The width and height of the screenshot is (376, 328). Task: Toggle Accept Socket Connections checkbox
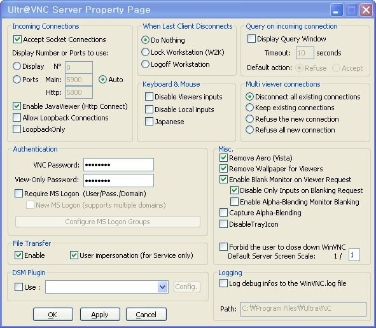17,39
